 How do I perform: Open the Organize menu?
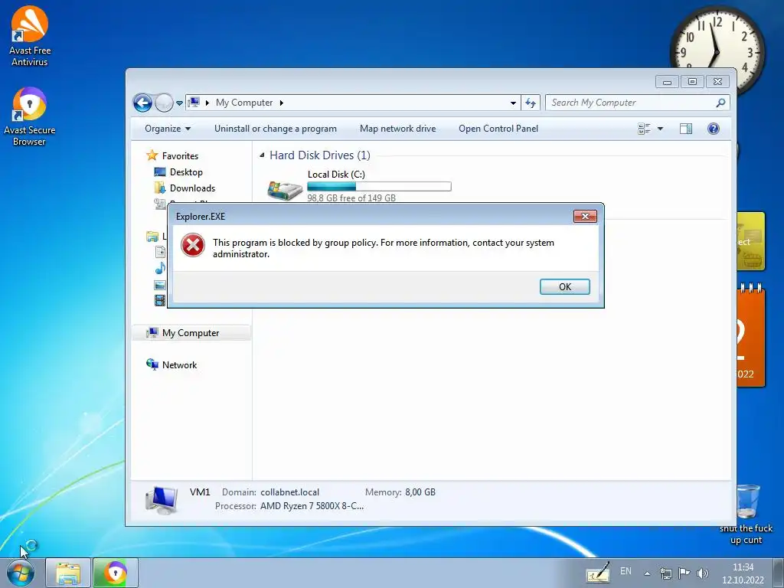coord(168,129)
